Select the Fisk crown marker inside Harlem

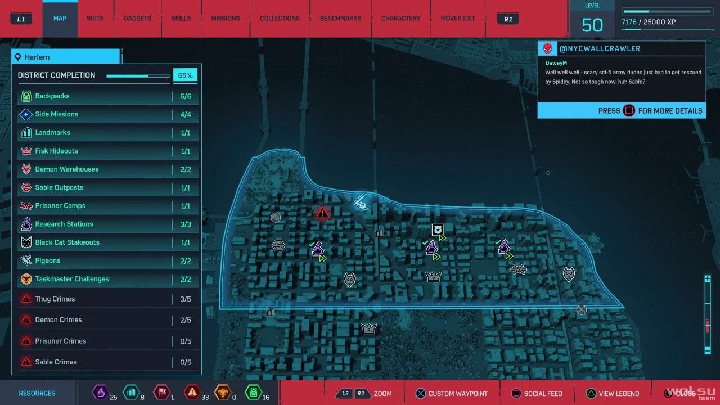pos(433,276)
